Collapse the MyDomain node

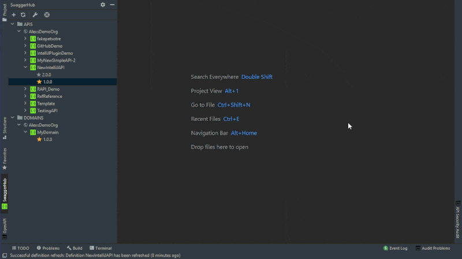coord(25,132)
